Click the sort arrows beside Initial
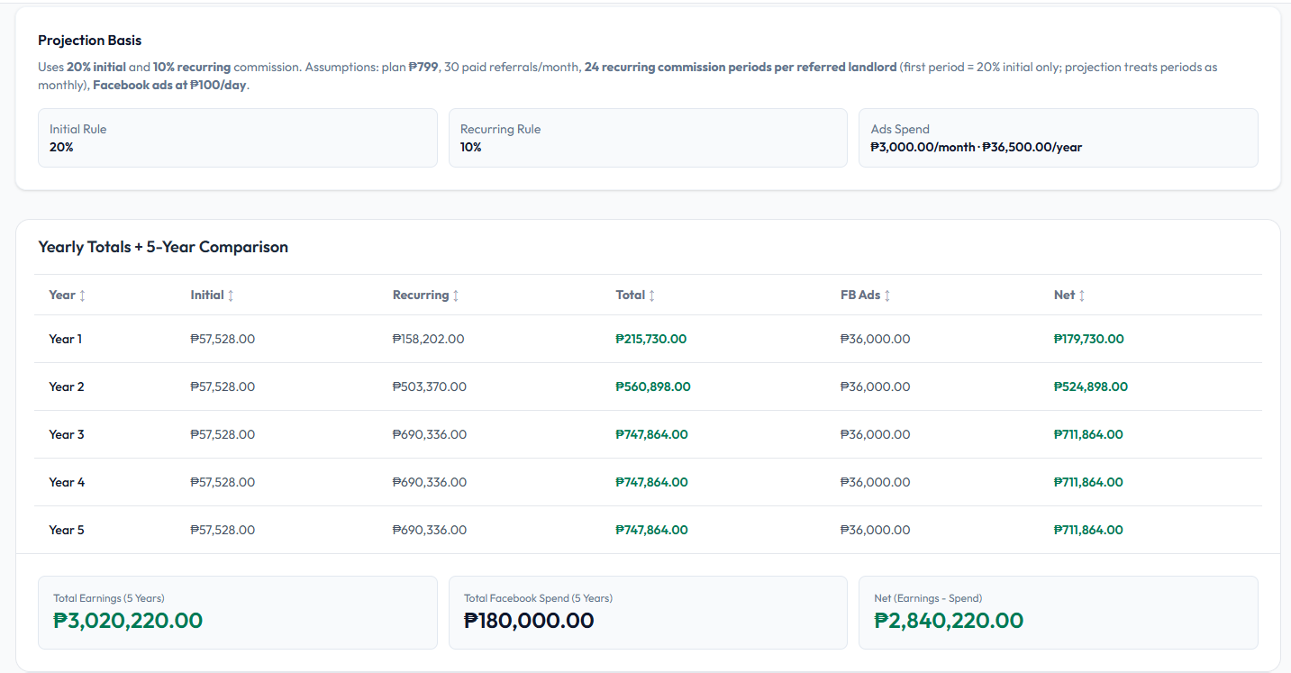The width and height of the screenshot is (1291, 673). [231, 296]
